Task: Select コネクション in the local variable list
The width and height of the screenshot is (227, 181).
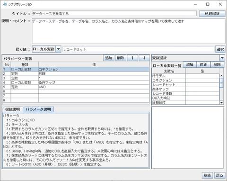Action: tap(185, 80)
